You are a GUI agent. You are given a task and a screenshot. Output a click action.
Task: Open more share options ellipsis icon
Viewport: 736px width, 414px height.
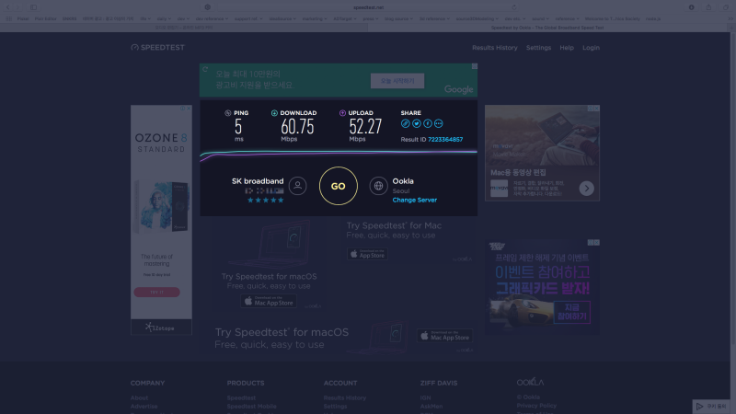pos(439,123)
